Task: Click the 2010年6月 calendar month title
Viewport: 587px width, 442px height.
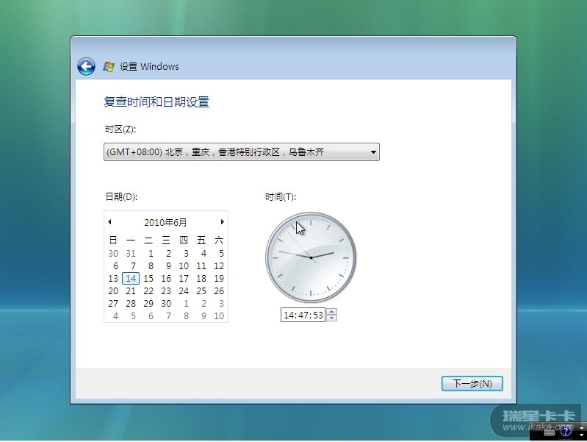Action: (165, 222)
